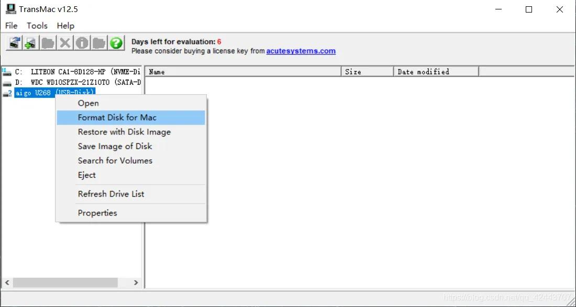The image size is (576, 307).
Task: Maximize the TransMac window
Action: pyautogui.click(x=529, y=9)
